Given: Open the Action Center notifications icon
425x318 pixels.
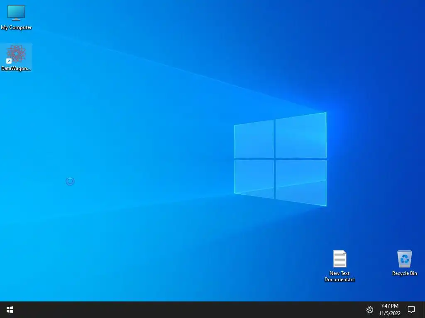Looking at the screenshot, I should pyautogui.click(x=411, y=310).
